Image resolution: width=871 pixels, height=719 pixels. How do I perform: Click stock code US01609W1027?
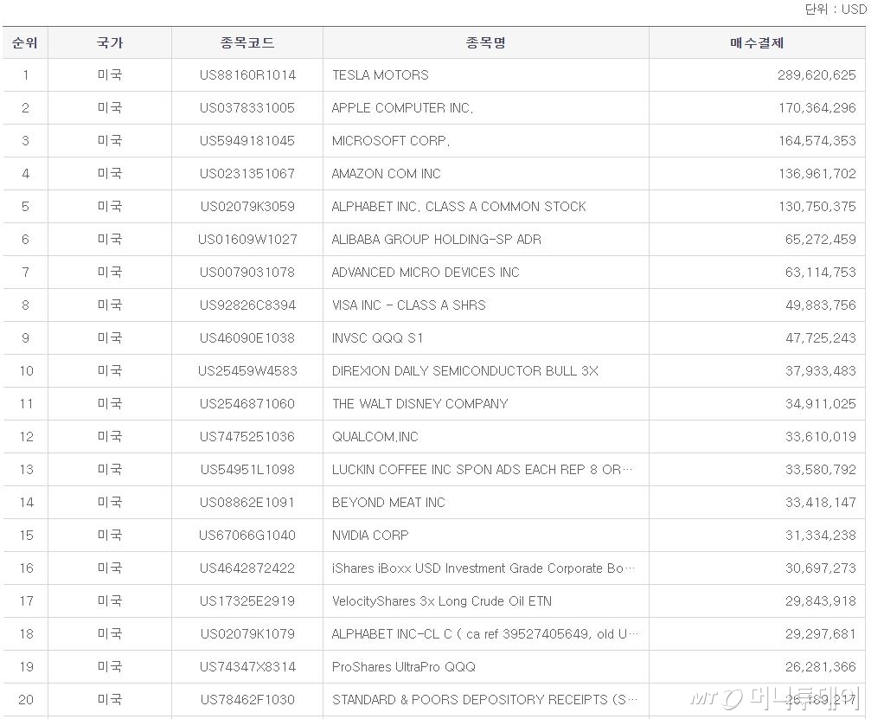click(x=247, y=239)
